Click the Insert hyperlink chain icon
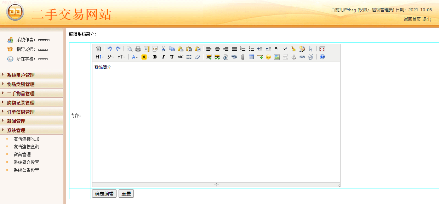The width and height of the screenshot is (439, 204). click(x=302, y=57)
